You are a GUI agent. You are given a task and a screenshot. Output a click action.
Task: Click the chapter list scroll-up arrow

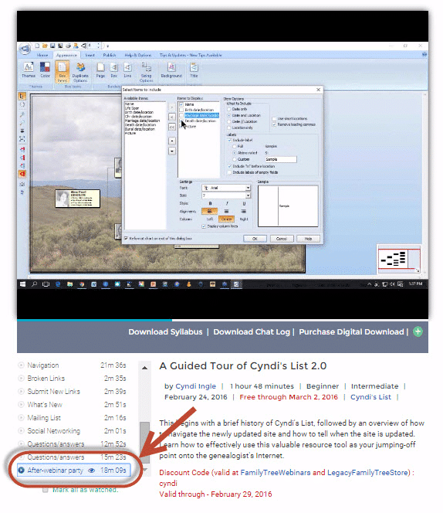pos(144,368)
